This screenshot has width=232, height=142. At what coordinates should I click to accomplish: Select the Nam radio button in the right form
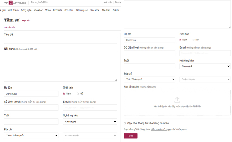pyautogui.click(x=180, y=40)
